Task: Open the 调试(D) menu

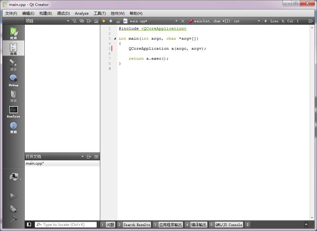Action: coord(63,13)
